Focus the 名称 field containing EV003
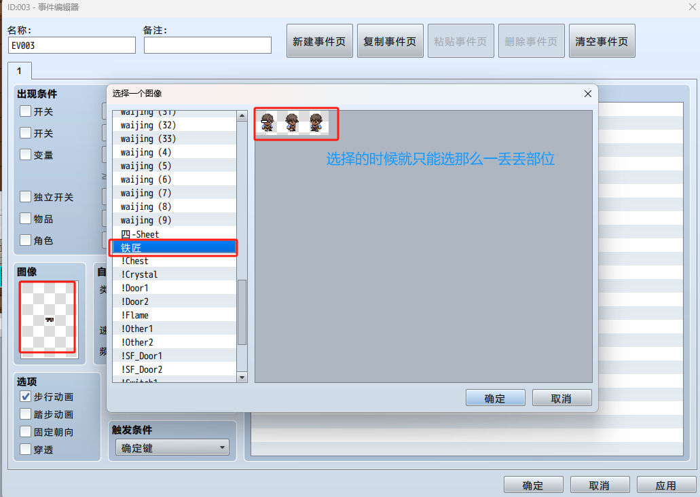 [72, 45]
